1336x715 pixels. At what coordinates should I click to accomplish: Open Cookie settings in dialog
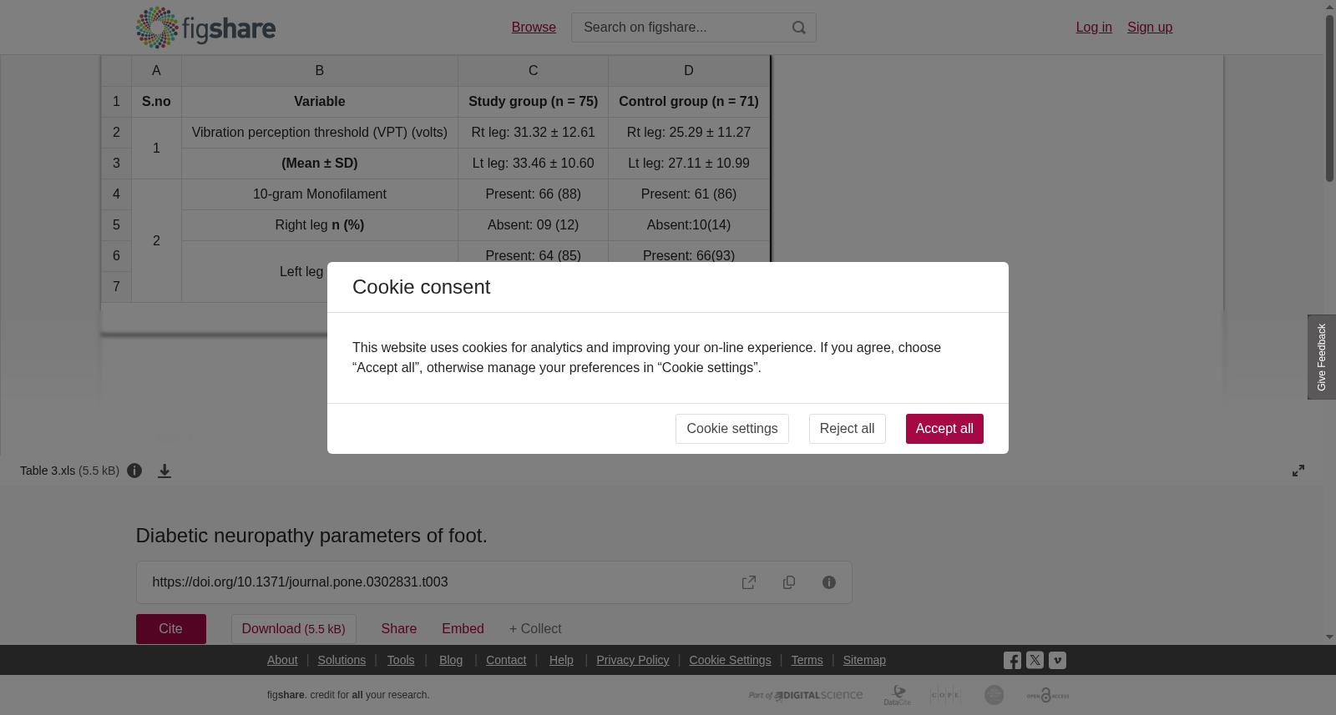point(732,429)
